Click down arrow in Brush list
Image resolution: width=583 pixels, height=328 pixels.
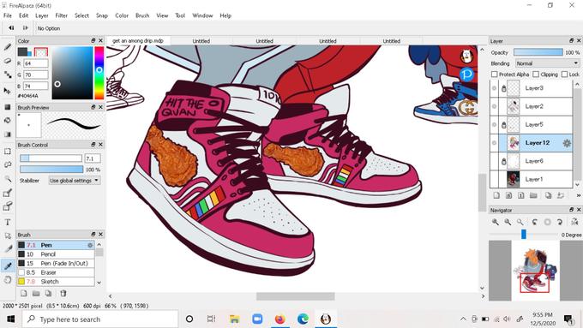coord(99,283)
